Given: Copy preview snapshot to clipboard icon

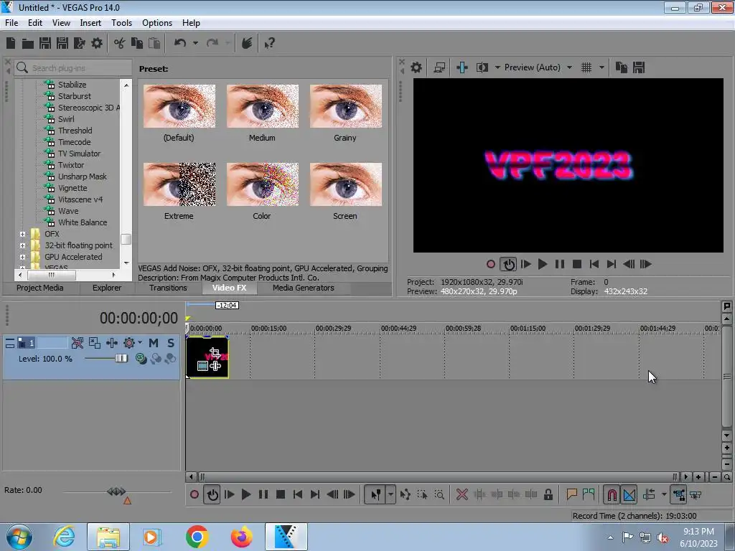Looking at the screenshot, I should (x=622, y=67).
